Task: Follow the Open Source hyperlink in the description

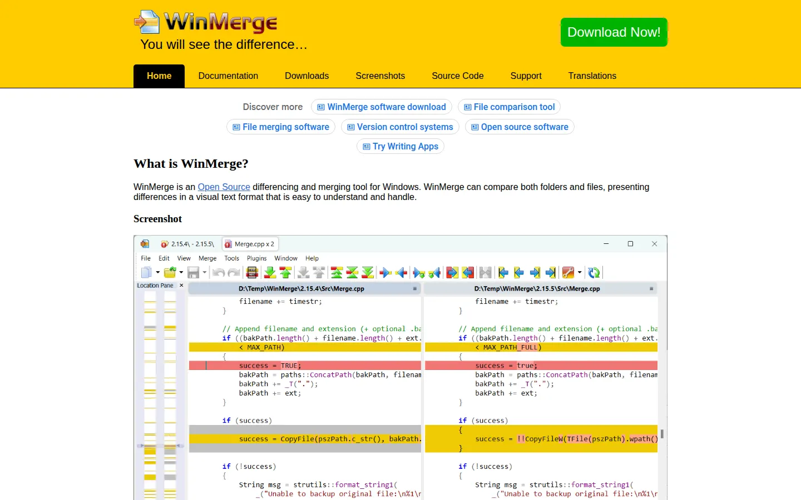Action: (224, 187)
